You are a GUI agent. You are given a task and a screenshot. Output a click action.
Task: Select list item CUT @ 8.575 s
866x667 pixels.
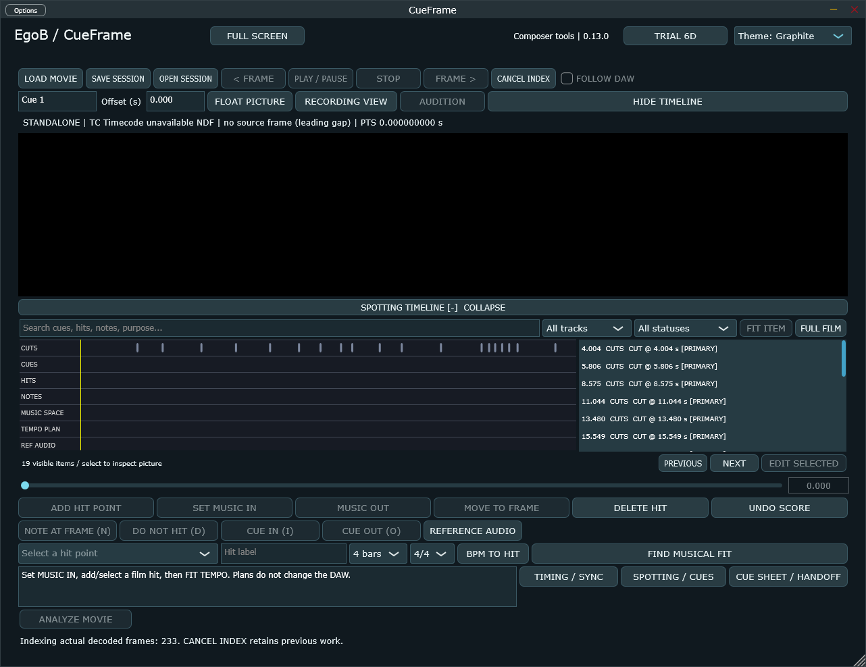point(709,383)
